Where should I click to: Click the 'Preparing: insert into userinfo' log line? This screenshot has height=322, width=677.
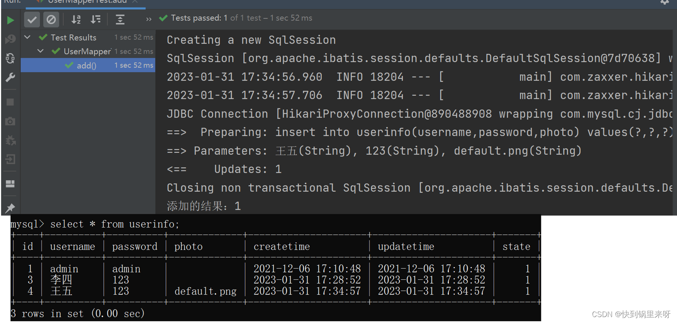click(419, 132)
